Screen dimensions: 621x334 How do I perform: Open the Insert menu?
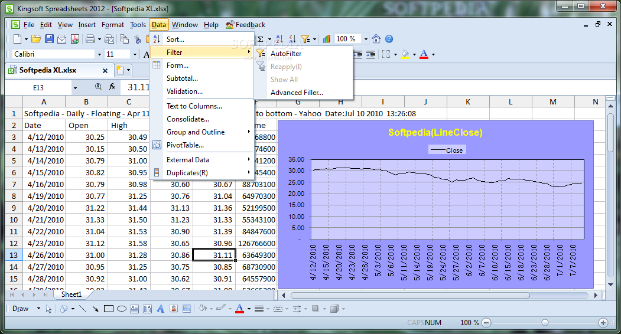point(87,25)
